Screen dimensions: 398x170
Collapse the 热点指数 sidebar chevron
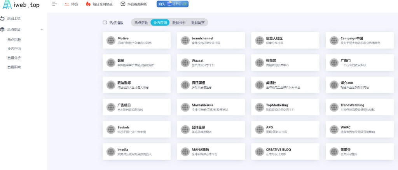coord(42,30)
